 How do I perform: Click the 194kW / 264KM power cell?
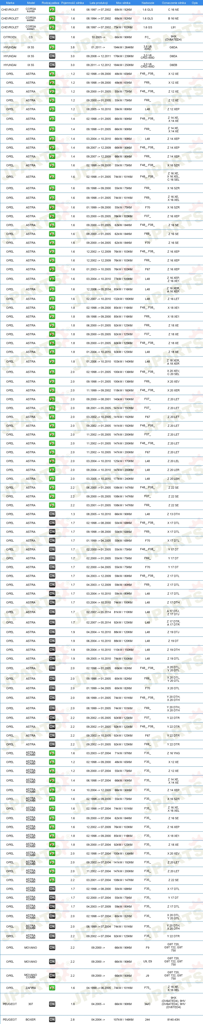pyautogui.click(x=123, y=47)
